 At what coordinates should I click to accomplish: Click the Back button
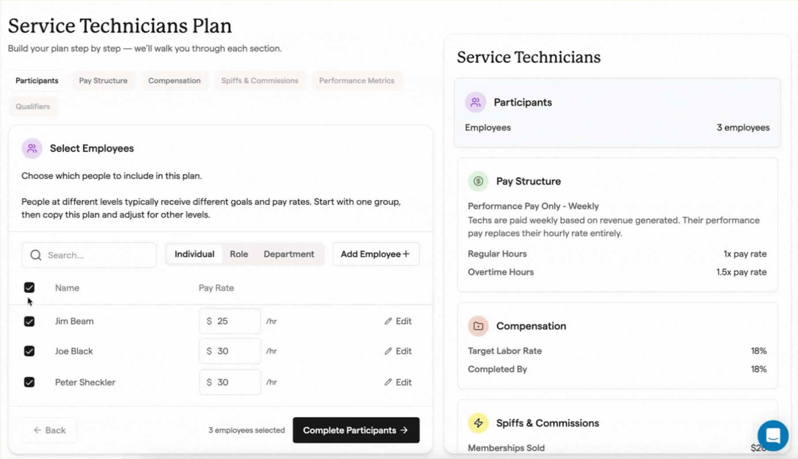click(x=49, y=430)
